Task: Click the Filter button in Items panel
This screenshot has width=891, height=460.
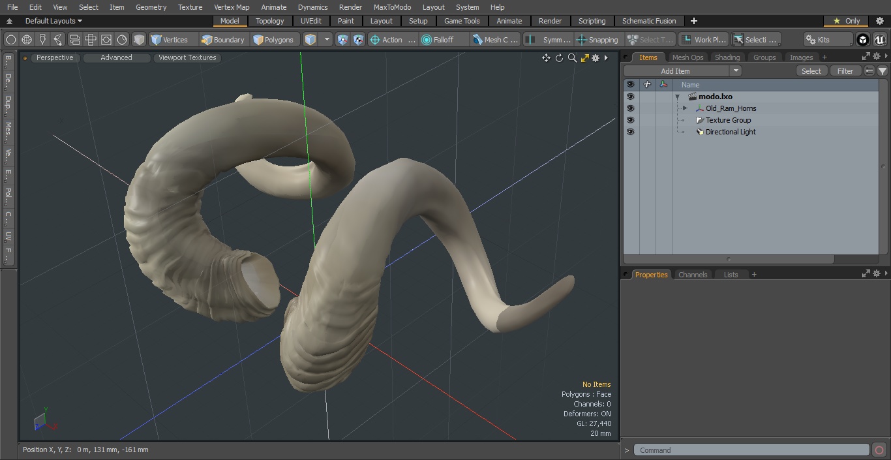Action: [x=845, y=70]
